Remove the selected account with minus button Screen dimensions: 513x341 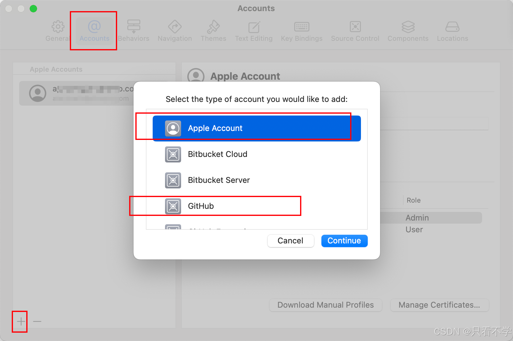point(37,322)
